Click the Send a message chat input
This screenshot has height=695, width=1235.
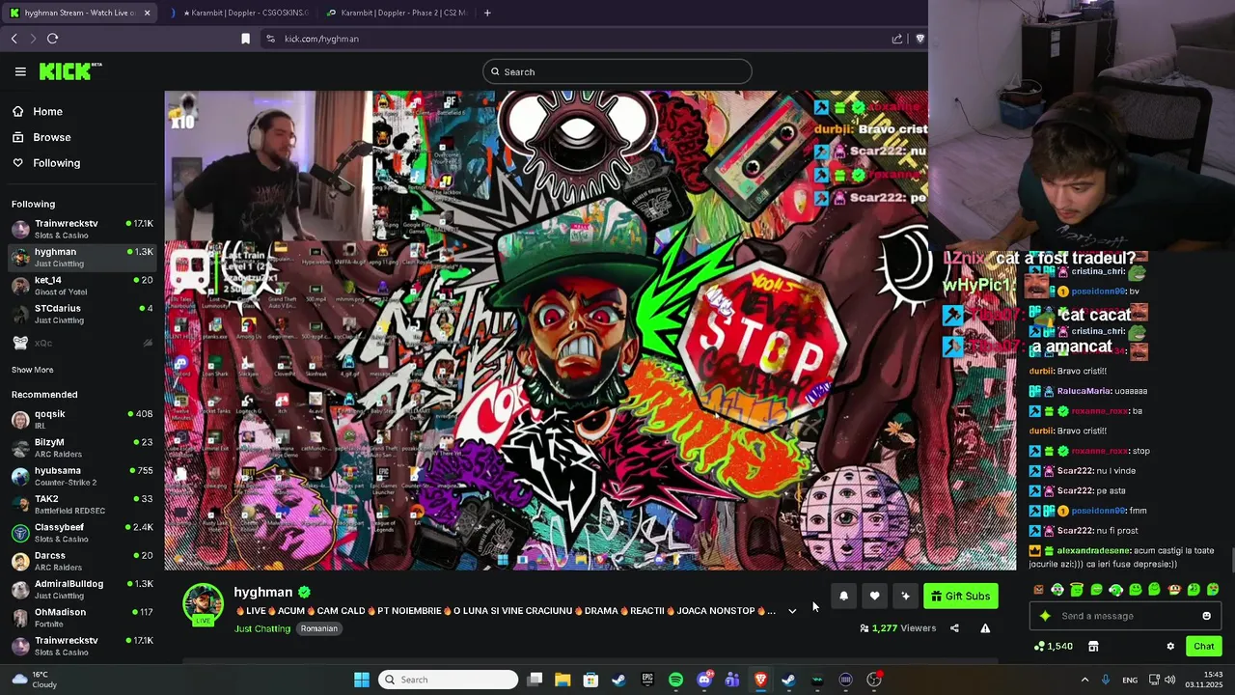[x=1124, y=616]
